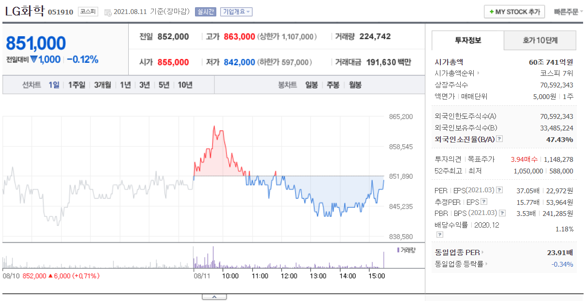The height and width of the screenshot is (301, 586).
Task: Select the 5년 line chart period
Action: coord(164,85)
